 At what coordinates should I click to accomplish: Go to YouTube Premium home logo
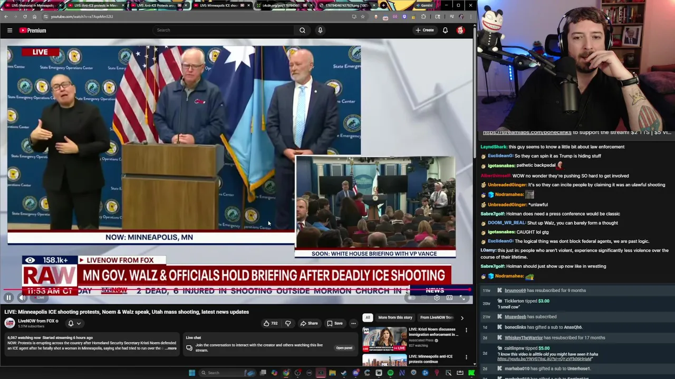33,30
